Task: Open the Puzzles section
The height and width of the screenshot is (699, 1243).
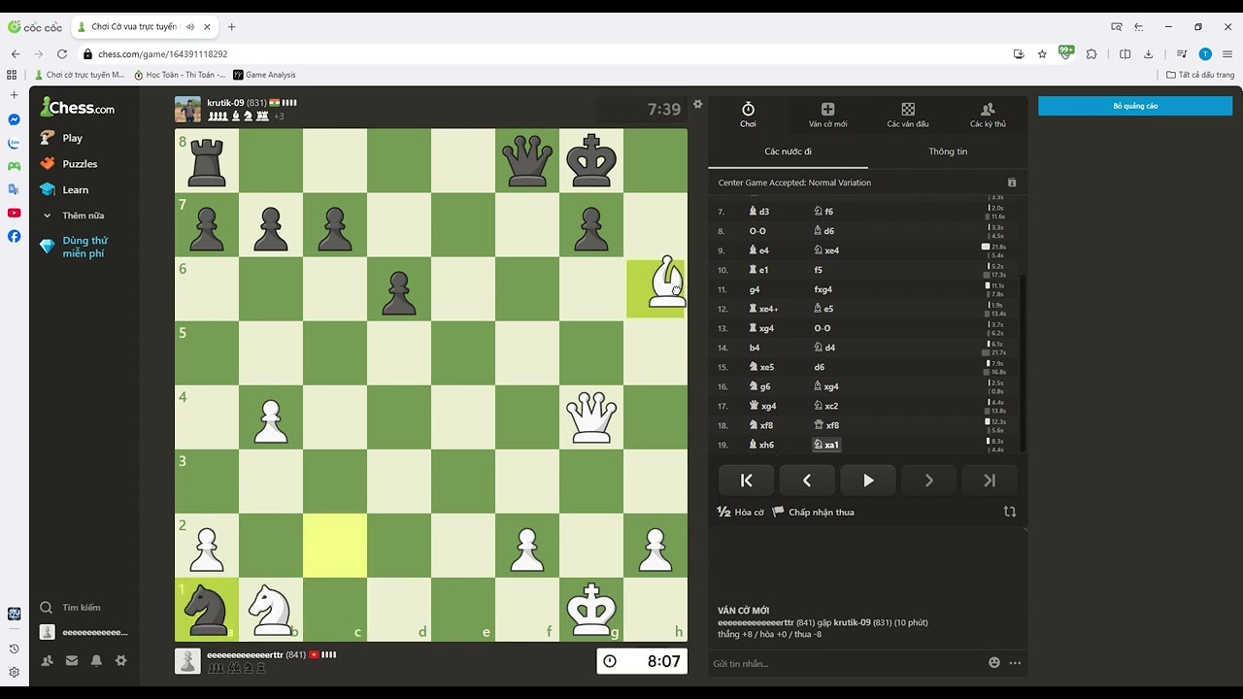Action: pyautogui.click(x=68, y=164)
